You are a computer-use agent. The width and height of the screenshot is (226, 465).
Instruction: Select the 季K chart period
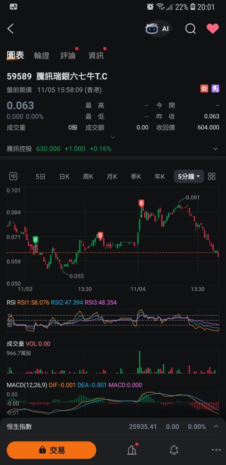point(136,177)
